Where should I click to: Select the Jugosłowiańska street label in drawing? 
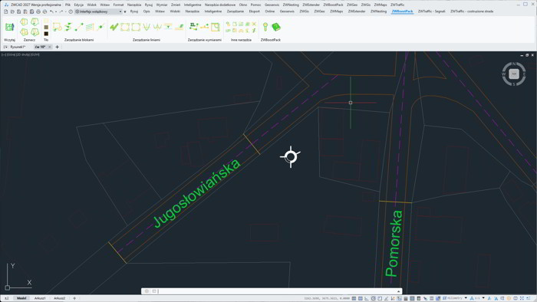196,193
